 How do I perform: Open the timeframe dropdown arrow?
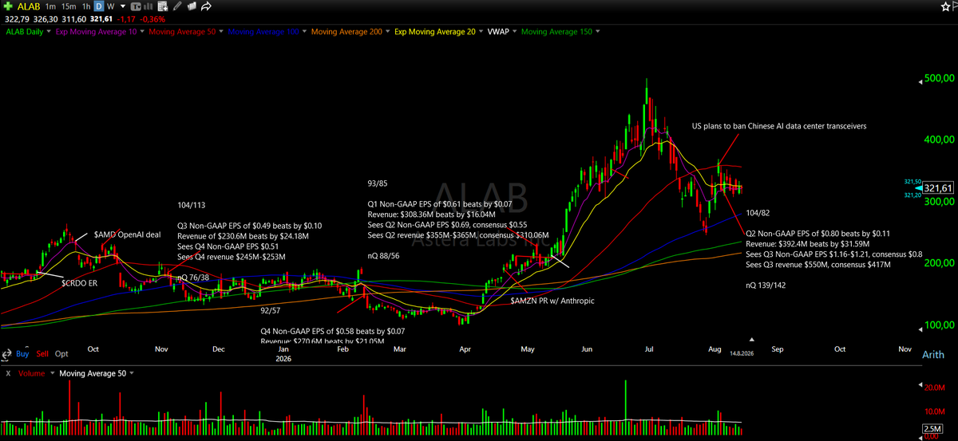click(x=123, y=6)
